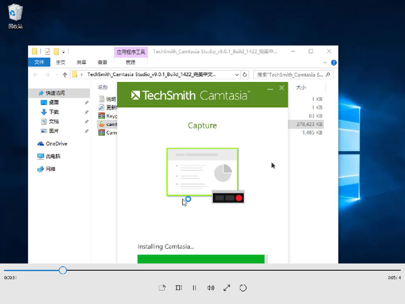Image resolution: width=405 pixels, height=304 pixels.
Task: Sort files by the 大小 column header
Action: [x=301, y=87]
